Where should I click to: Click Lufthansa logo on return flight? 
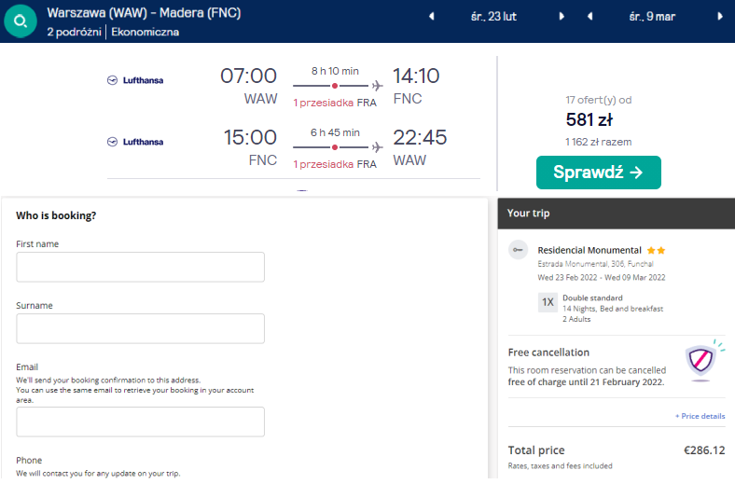click(136, 142)
